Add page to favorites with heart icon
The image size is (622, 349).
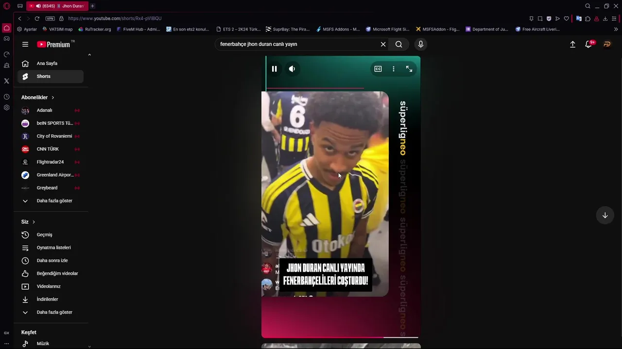pos(566,18)
